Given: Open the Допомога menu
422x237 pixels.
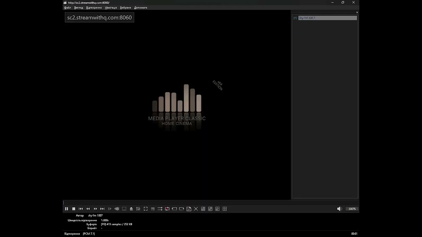Looking at the screenshot, I should pos(141,8).
